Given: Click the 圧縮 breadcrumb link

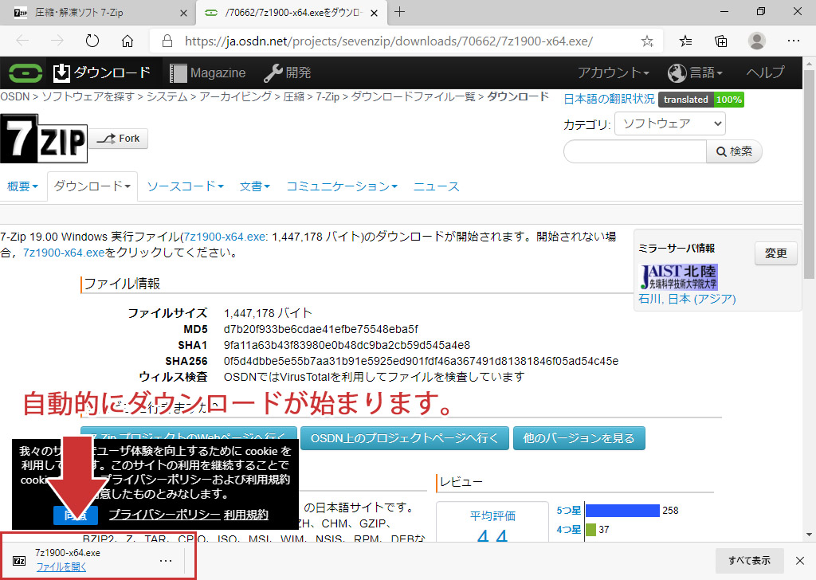Looking at the screenshot, I should pyautogui.click(x=293, y=96).
